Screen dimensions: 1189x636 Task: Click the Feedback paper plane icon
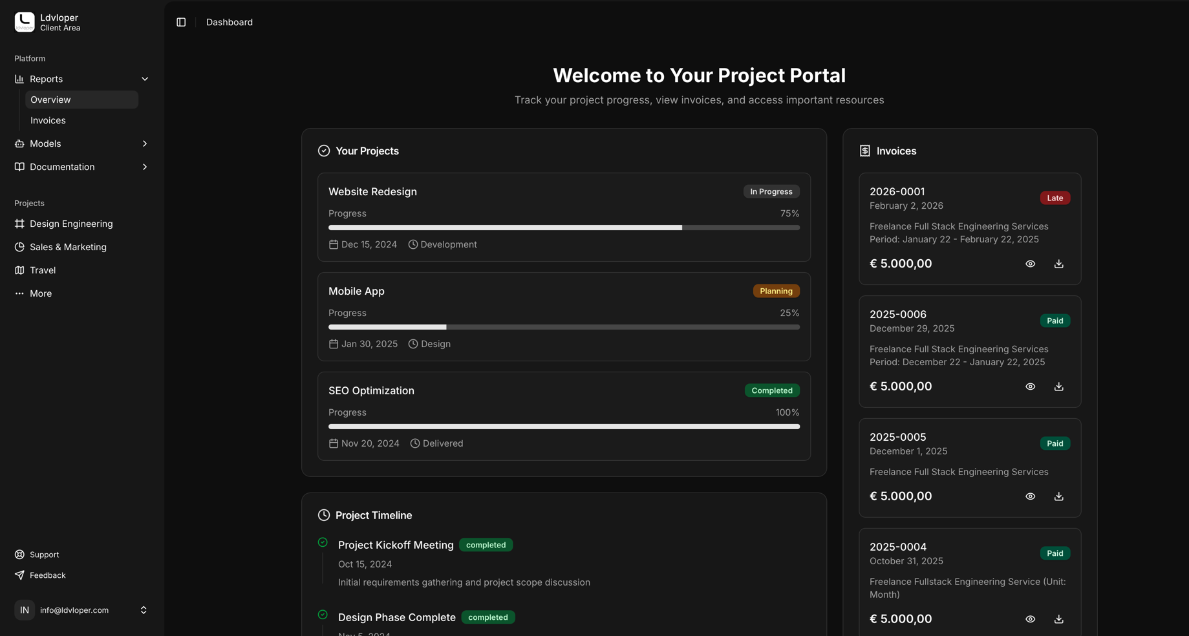19,575
